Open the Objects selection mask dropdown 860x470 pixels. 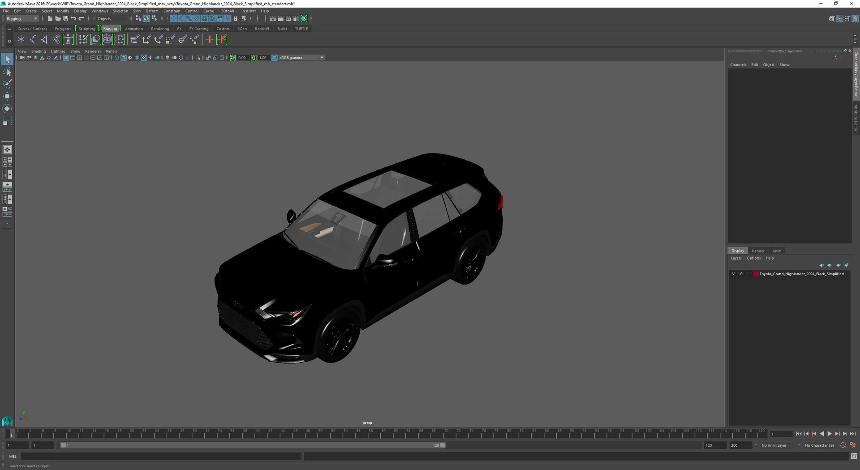pyautogui.click(x=112, y=18)
